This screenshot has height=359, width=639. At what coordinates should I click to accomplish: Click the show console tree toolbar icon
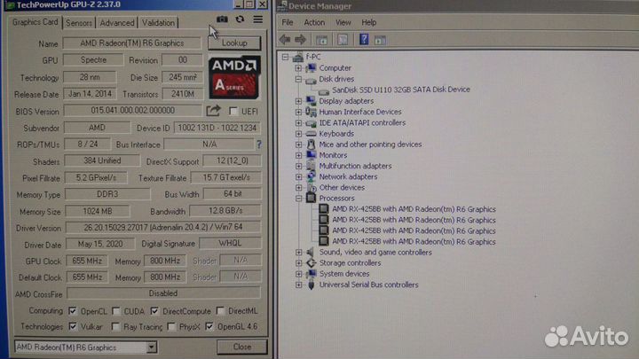[321, 40]
